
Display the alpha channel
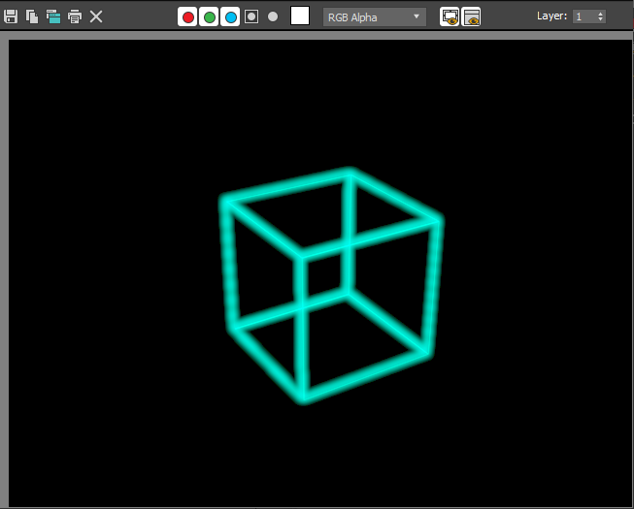[x=251, y=16]
